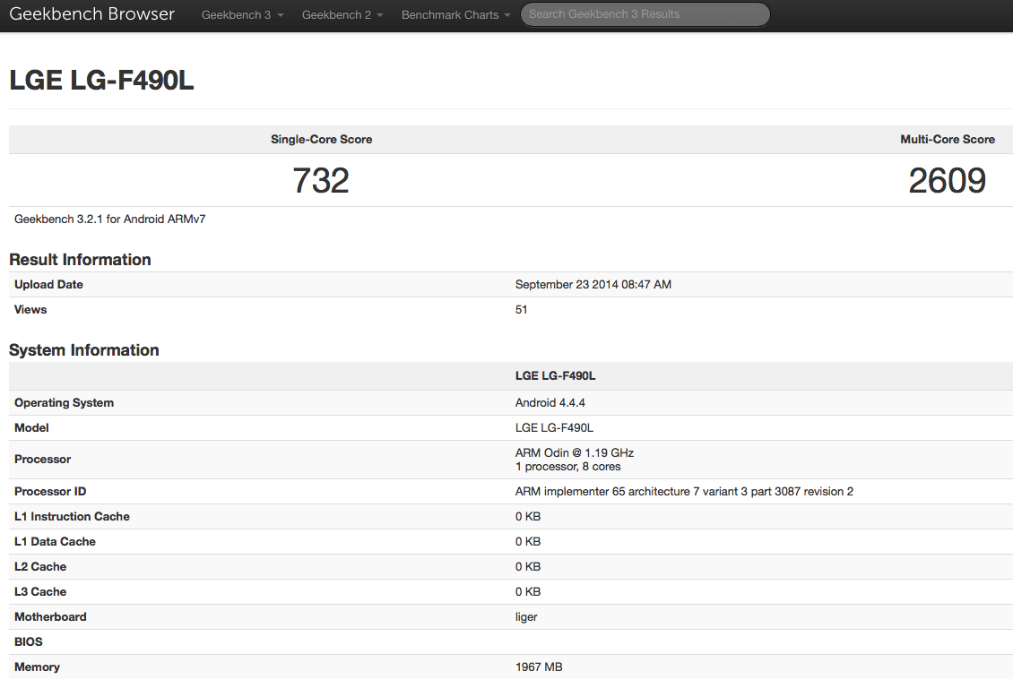Screen dimensions: 1013x697
Task: Open the Geekbench Browser home link
Action: [91, 14]
